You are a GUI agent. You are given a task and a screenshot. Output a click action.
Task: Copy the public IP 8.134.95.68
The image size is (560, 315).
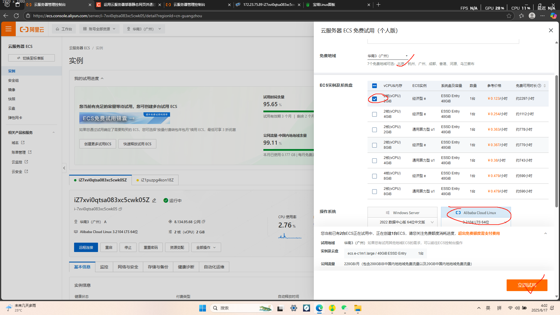[x=204, y=222]
